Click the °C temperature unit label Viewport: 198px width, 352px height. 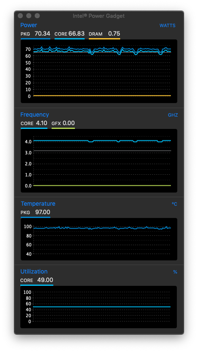pos(174,204)
